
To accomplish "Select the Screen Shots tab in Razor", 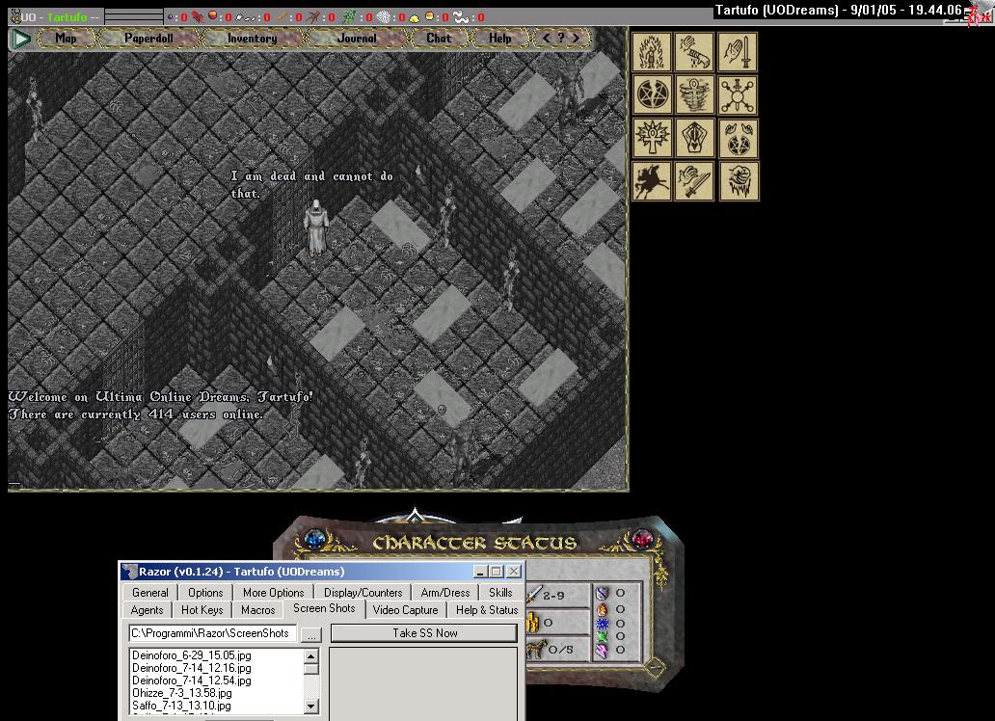I will (324, 608).
